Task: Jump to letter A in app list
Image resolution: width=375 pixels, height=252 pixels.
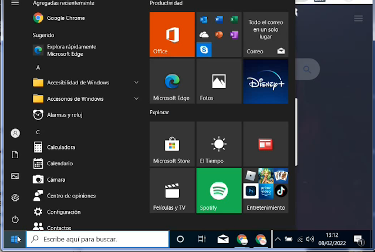Action: tap(38, 67)
